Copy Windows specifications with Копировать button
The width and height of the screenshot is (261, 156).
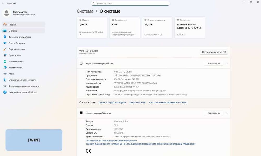pyautogui.click(x=213, y=113)
